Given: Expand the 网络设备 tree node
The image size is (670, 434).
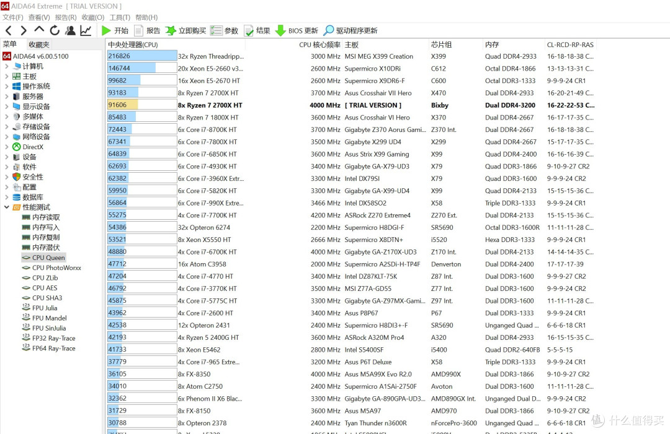Looking at the screenshot, I should point(6,137).
